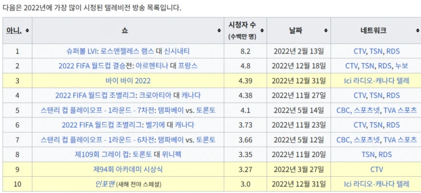Open RDS link in the 그레이 컵 row
The image size is (421, 193).
(385, 155)
